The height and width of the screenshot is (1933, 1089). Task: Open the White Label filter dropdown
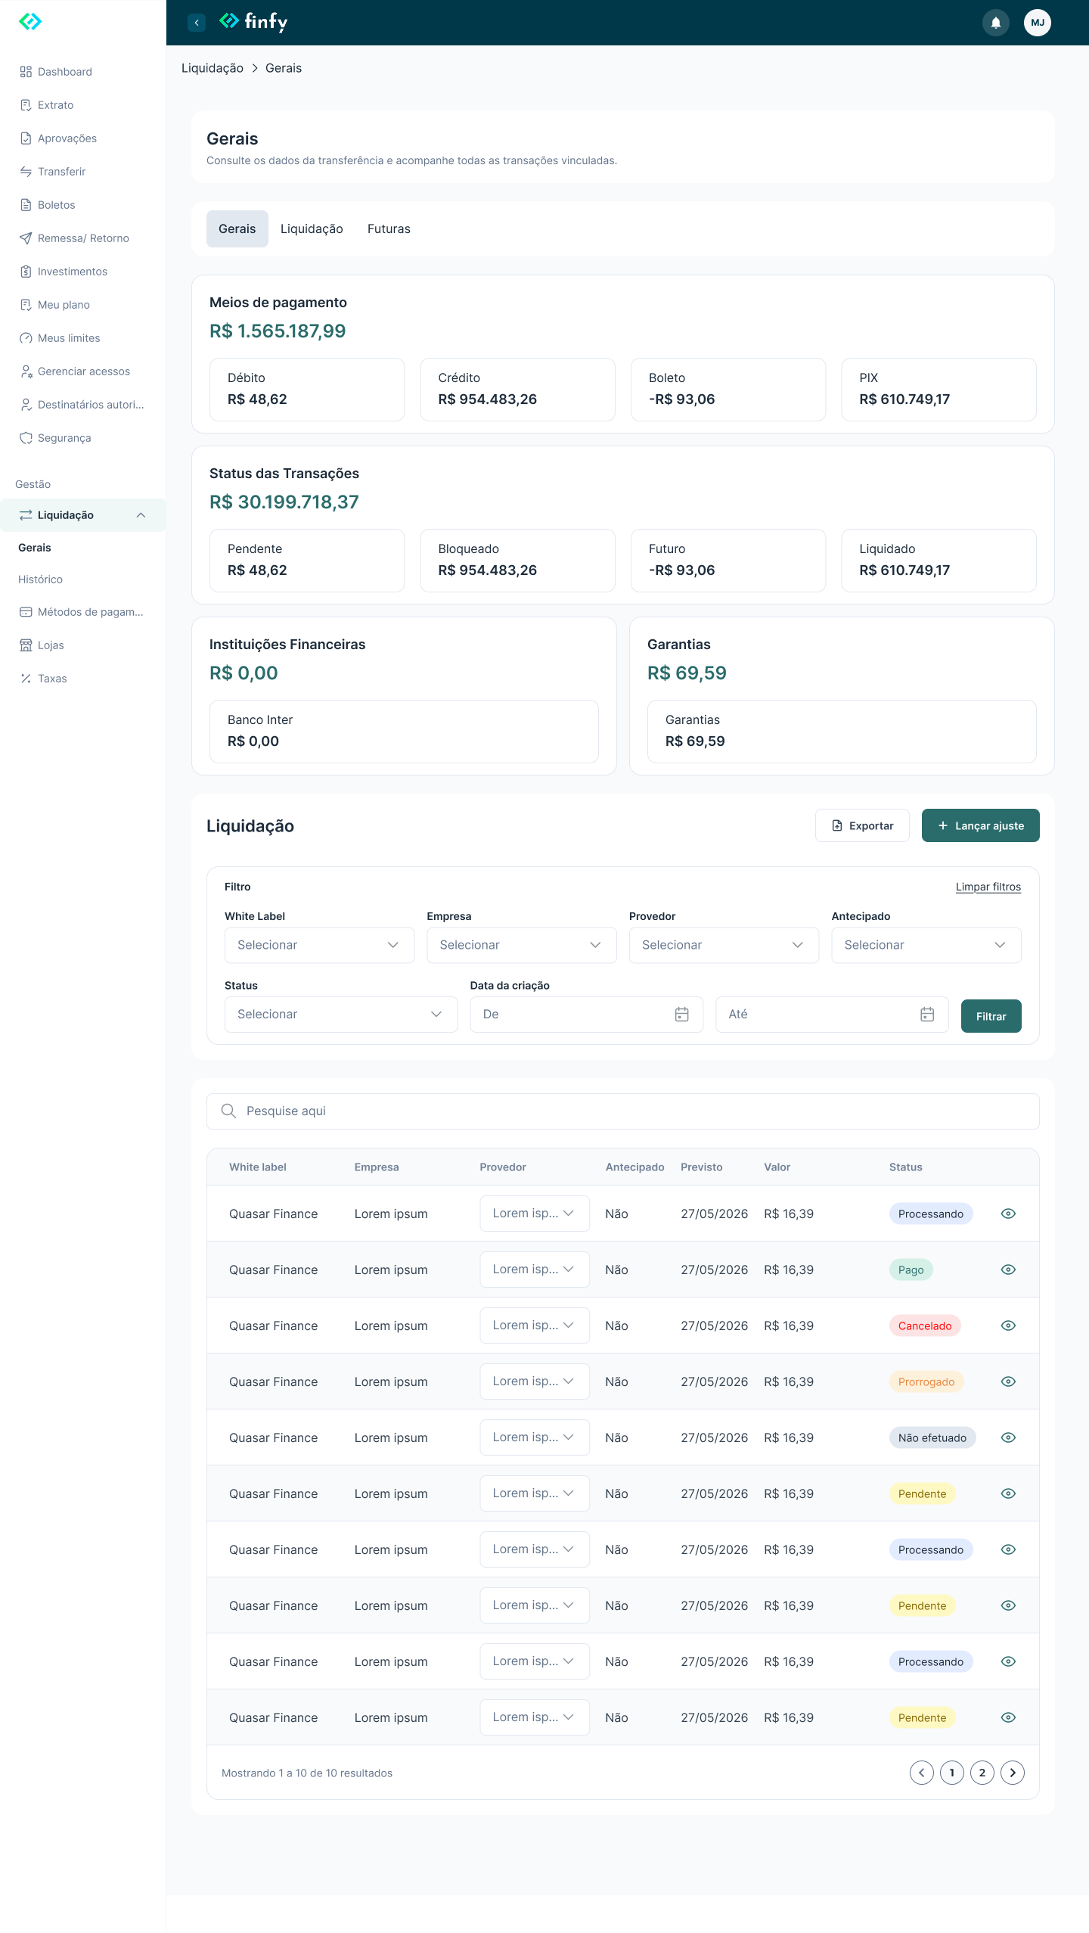click(319, 945)
